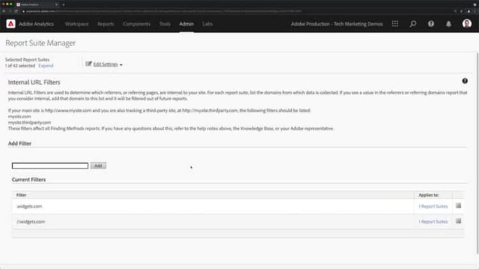Click the Adobe Analytics product name

coord(36,24)
